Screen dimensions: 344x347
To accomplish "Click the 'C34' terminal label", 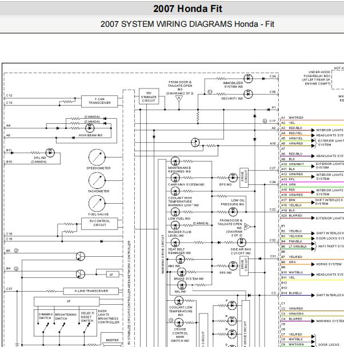I will (273, 76).
